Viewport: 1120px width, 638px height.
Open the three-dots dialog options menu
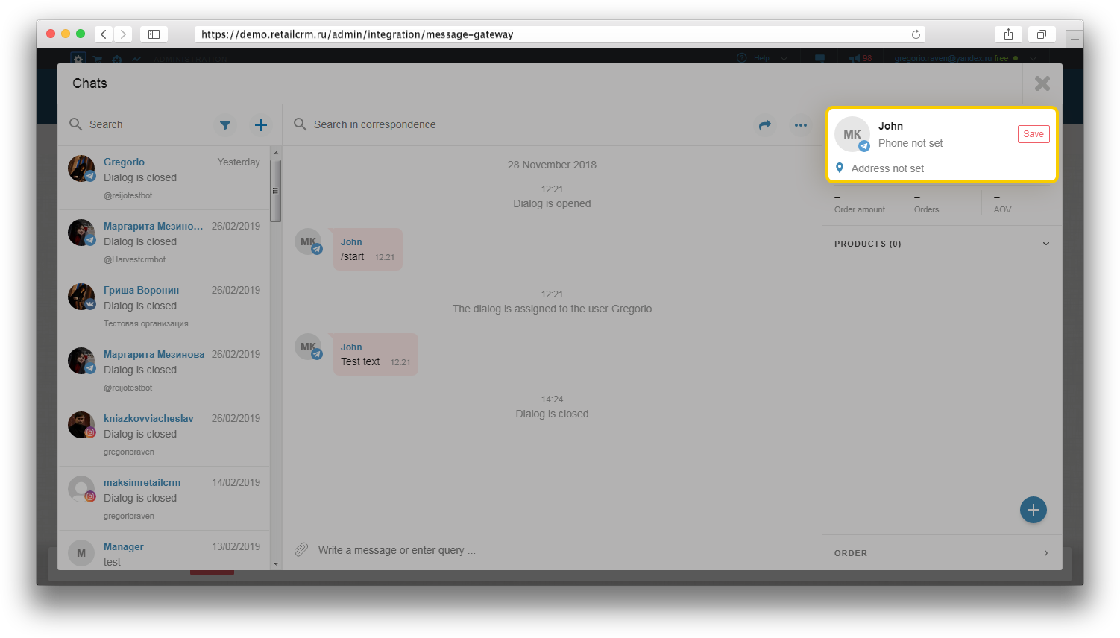pyautogui.click(x=801, y=125)
